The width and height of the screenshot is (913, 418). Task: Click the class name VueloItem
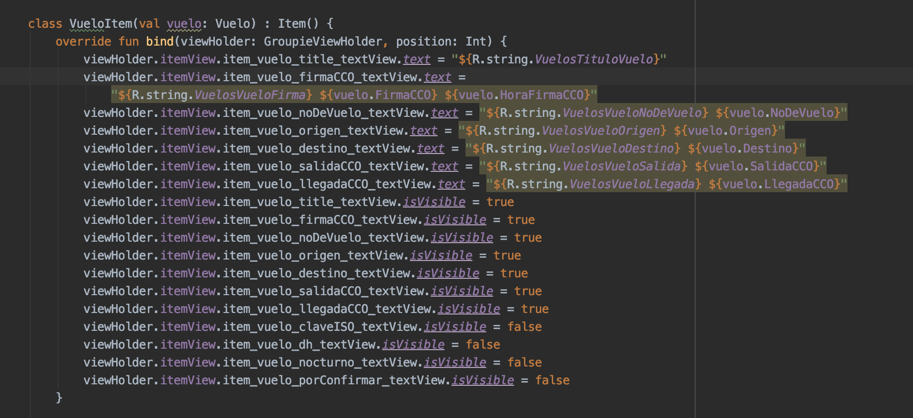tap(101, 24)
